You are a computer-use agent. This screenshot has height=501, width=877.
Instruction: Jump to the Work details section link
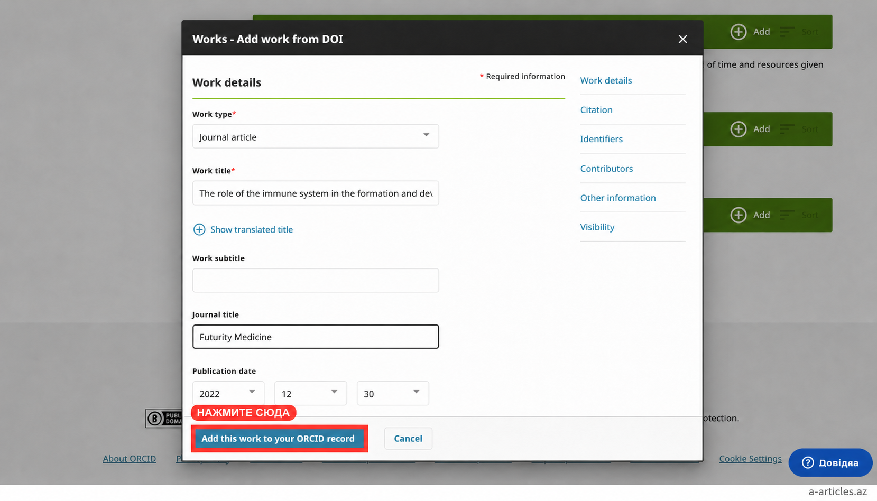[x=606, y=80]
